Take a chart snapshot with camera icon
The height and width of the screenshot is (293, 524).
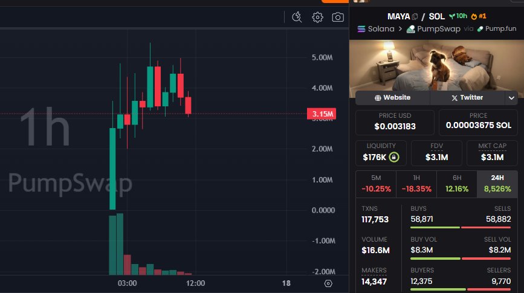(x=338, y=17)
